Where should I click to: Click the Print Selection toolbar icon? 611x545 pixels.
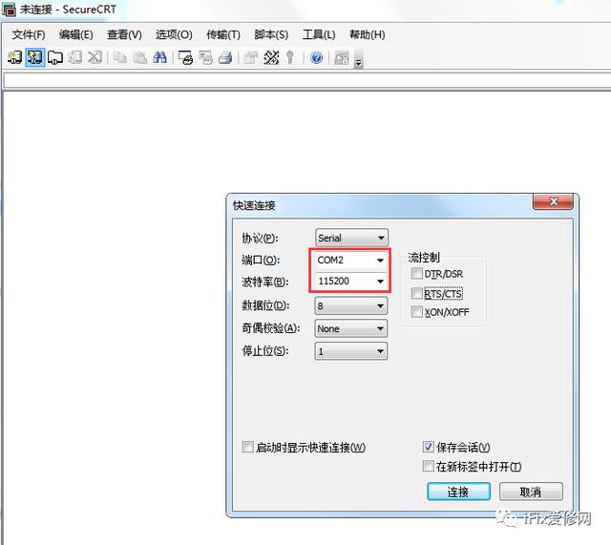point(206,57)
